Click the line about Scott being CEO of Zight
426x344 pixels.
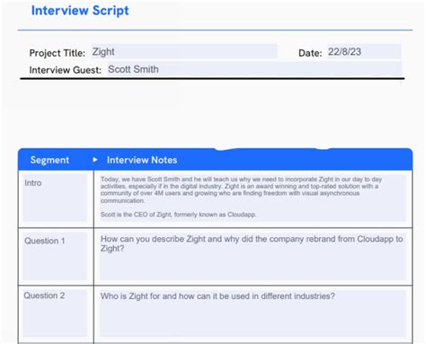pos(178,215)
